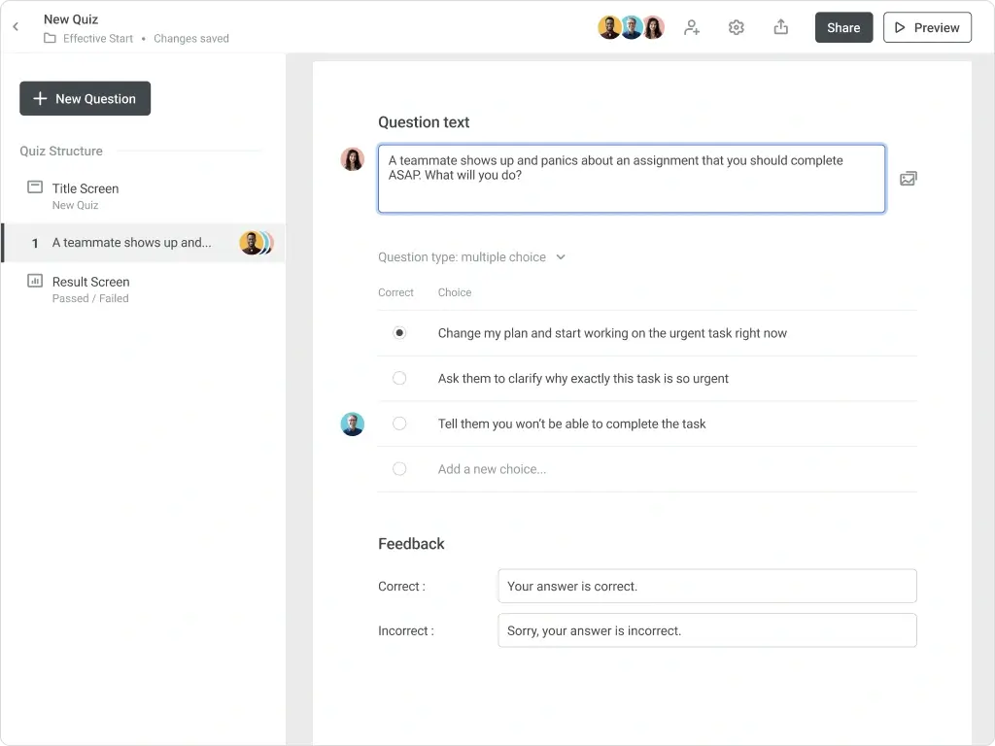Click the export upload icon in toolbar
Screen dimensions: 995x746
click(780, 27)
